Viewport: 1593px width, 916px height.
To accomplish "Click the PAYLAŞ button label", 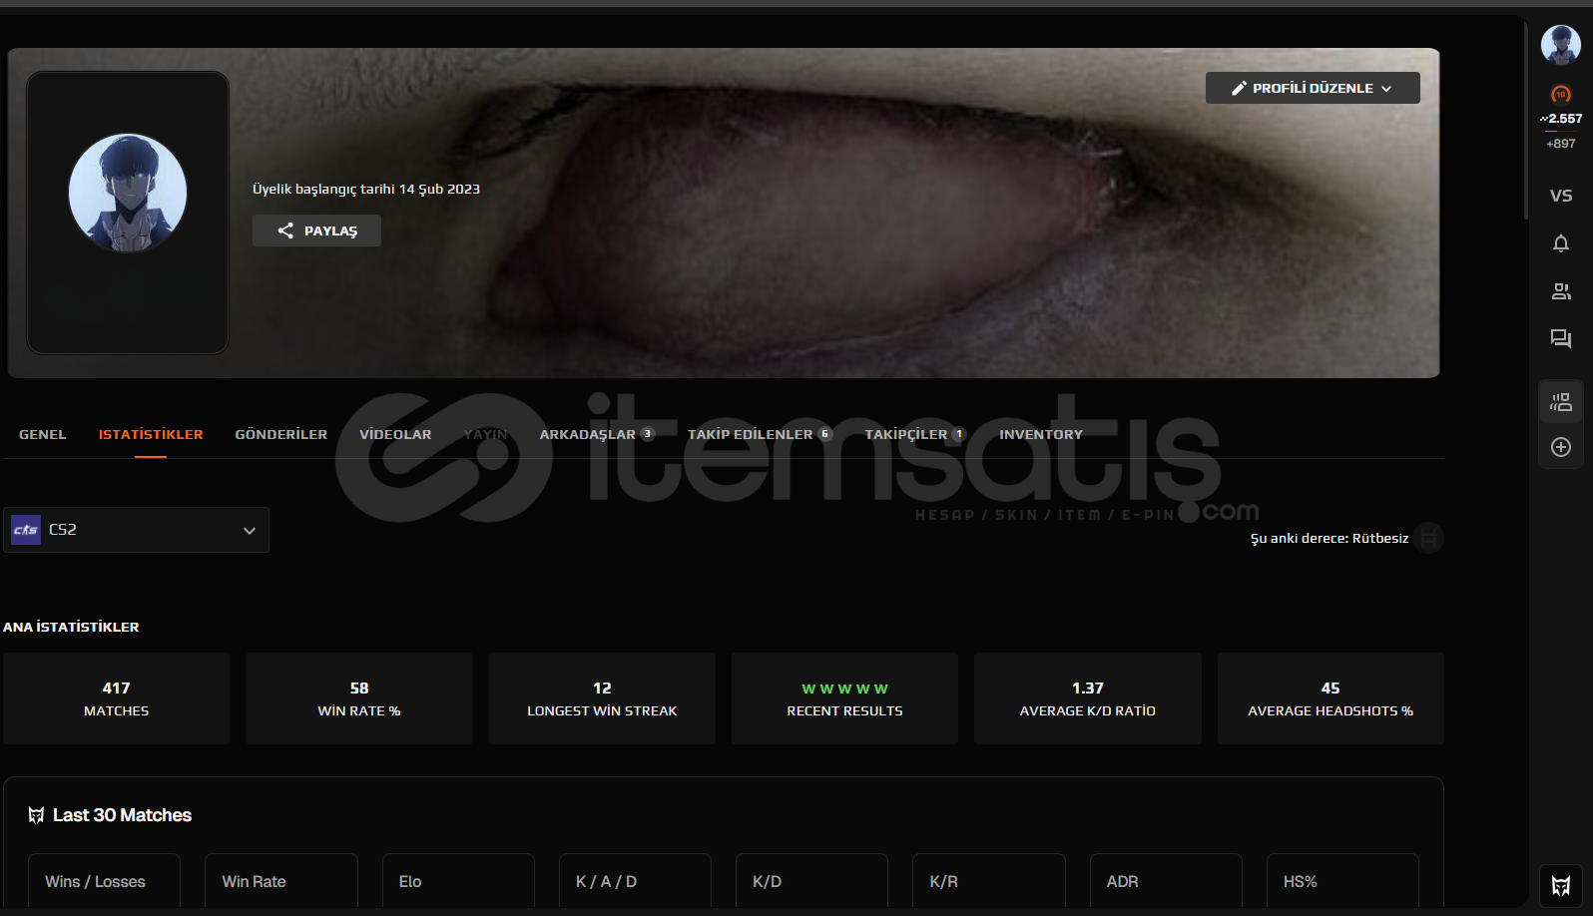I will pos(330,230).
